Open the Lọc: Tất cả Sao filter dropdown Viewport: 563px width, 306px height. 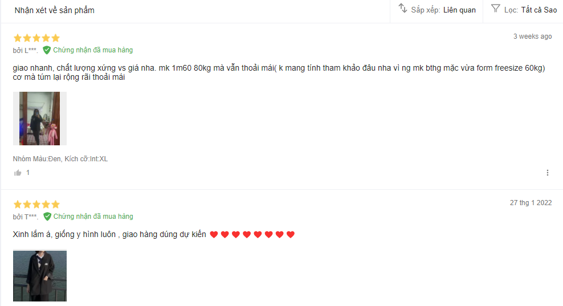524,10
